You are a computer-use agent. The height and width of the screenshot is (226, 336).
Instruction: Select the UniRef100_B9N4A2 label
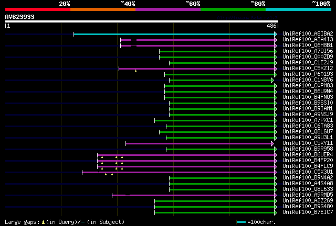tap(308, 178)
